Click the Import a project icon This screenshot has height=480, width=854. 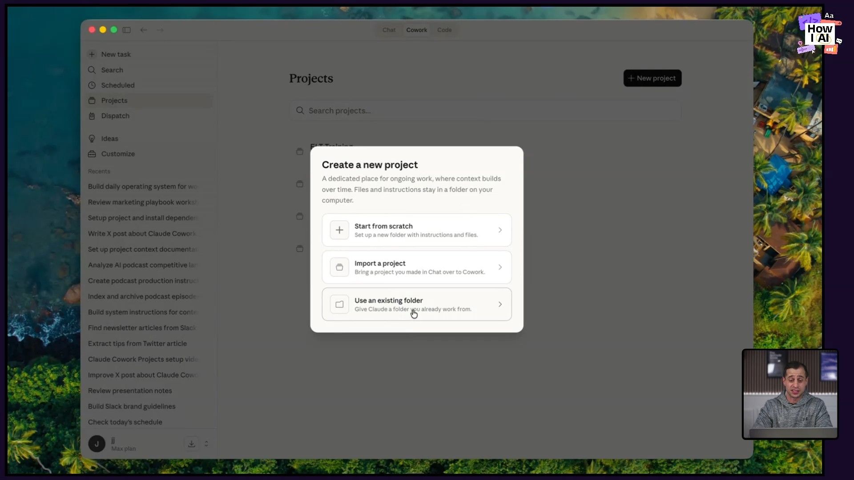click(x=339, y=267)
